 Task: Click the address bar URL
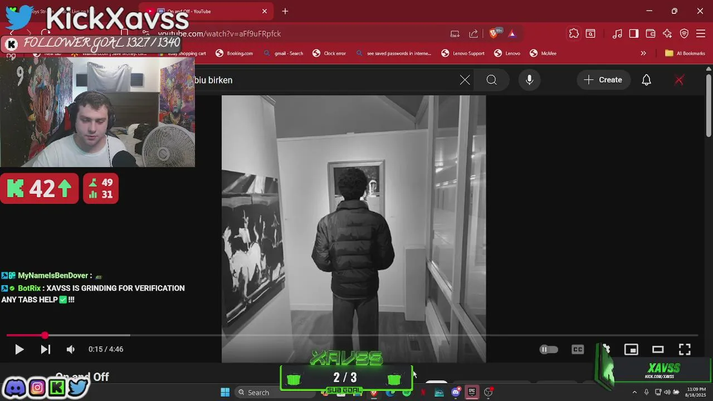point(219,34)
